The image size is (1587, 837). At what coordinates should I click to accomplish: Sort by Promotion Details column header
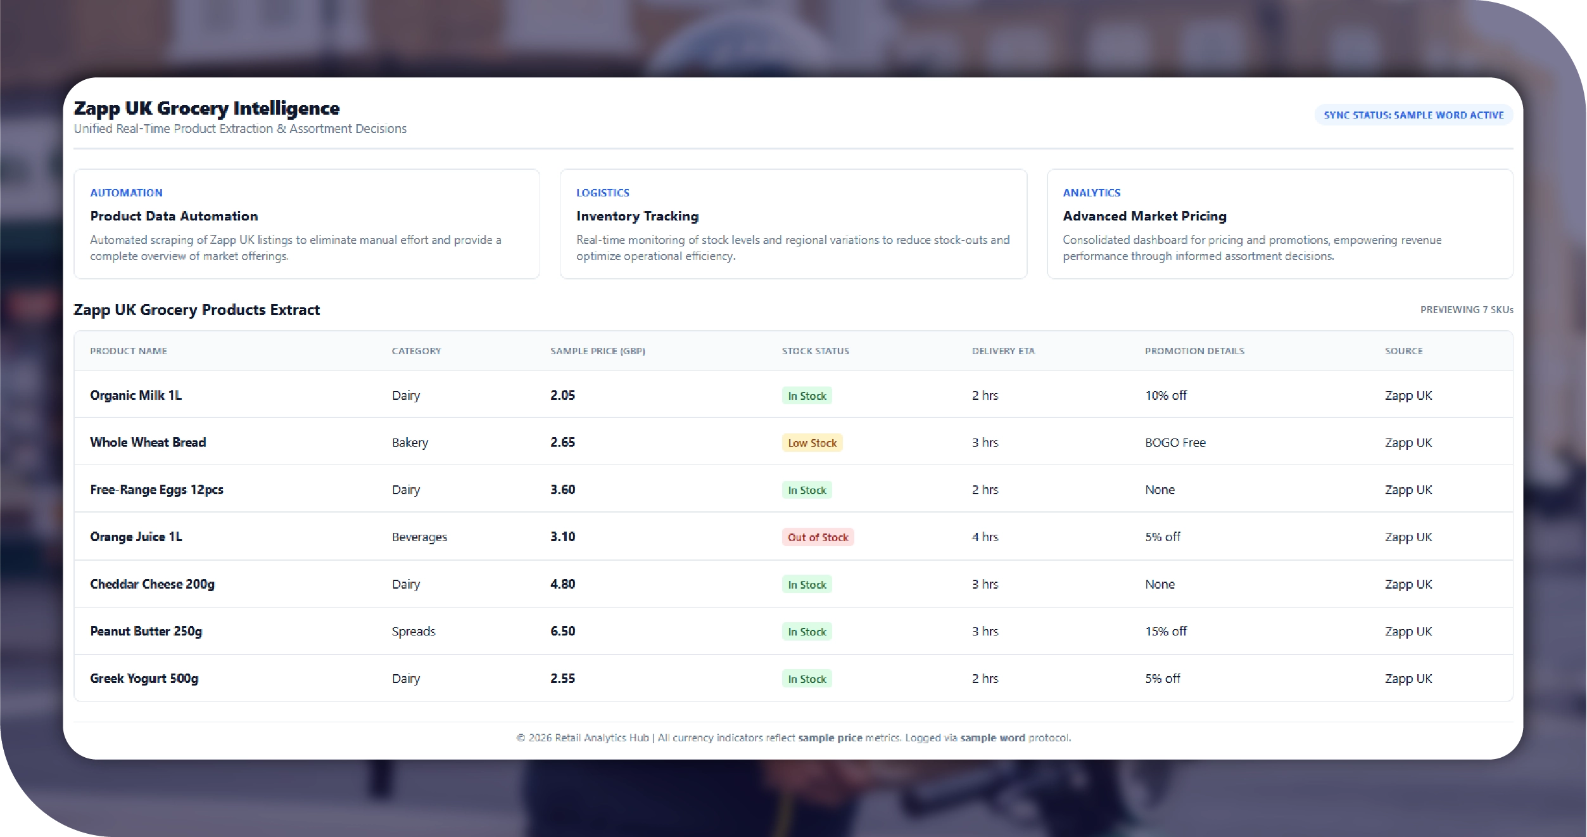[1194, 351]
